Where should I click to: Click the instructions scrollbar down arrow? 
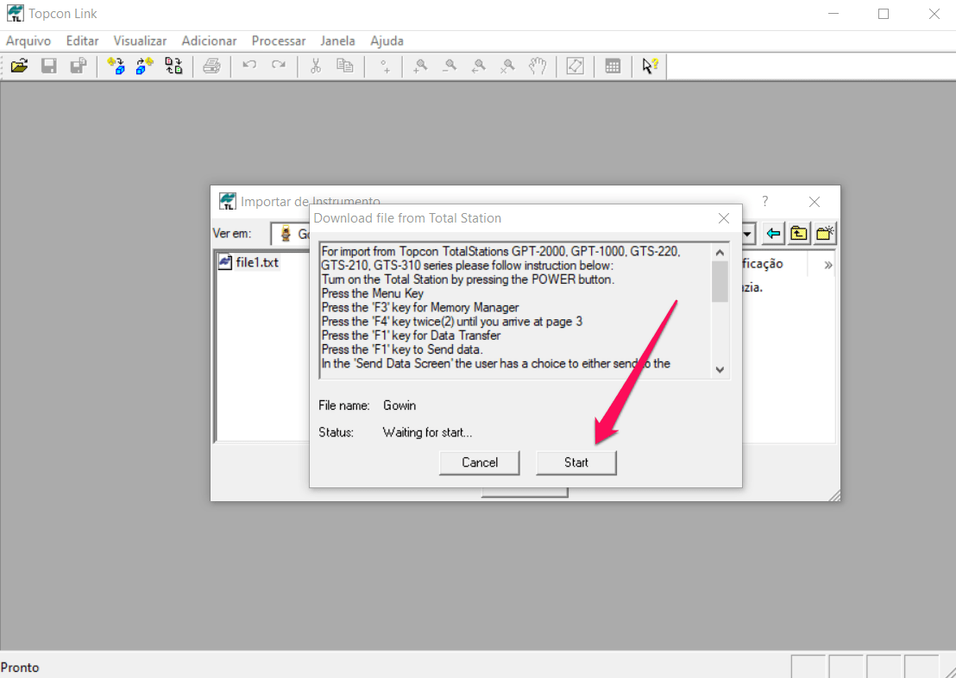click(720, 369)
